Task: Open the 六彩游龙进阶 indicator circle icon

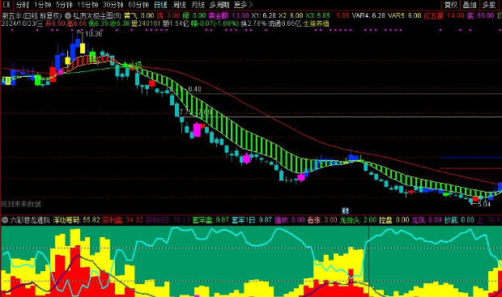Action: [5, 220]
